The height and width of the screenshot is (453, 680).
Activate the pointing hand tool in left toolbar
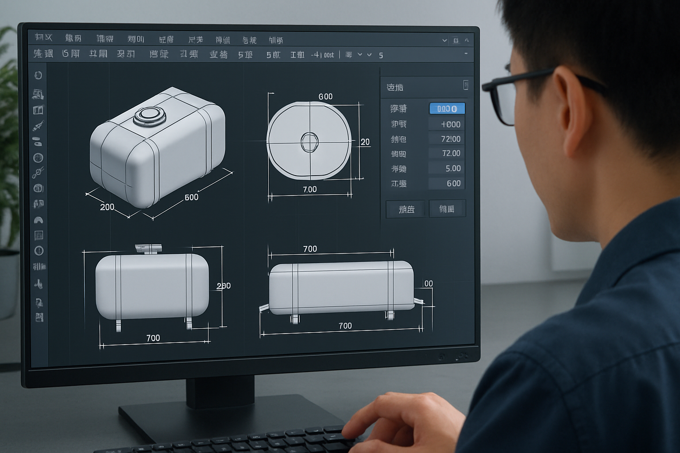pyautogui.click(x=39, y=284)
